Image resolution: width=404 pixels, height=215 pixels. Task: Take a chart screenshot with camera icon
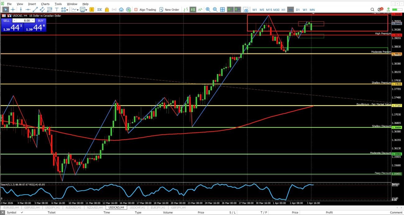[246, 10]
